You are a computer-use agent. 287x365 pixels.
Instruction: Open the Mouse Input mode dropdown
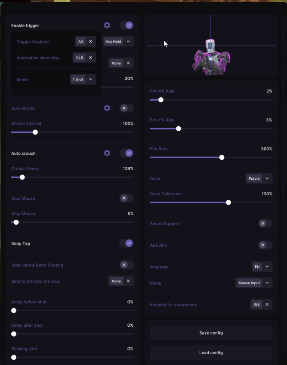[x=254, y=283]
